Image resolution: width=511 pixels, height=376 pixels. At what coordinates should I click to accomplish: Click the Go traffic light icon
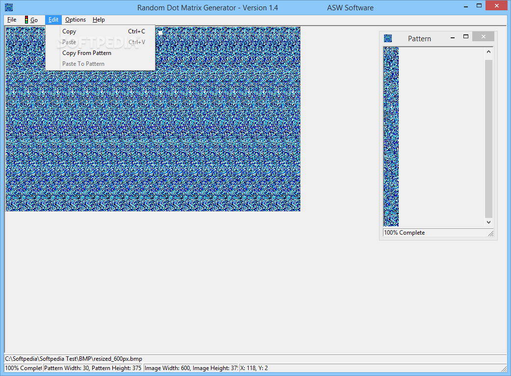click(x=26, y=20)
